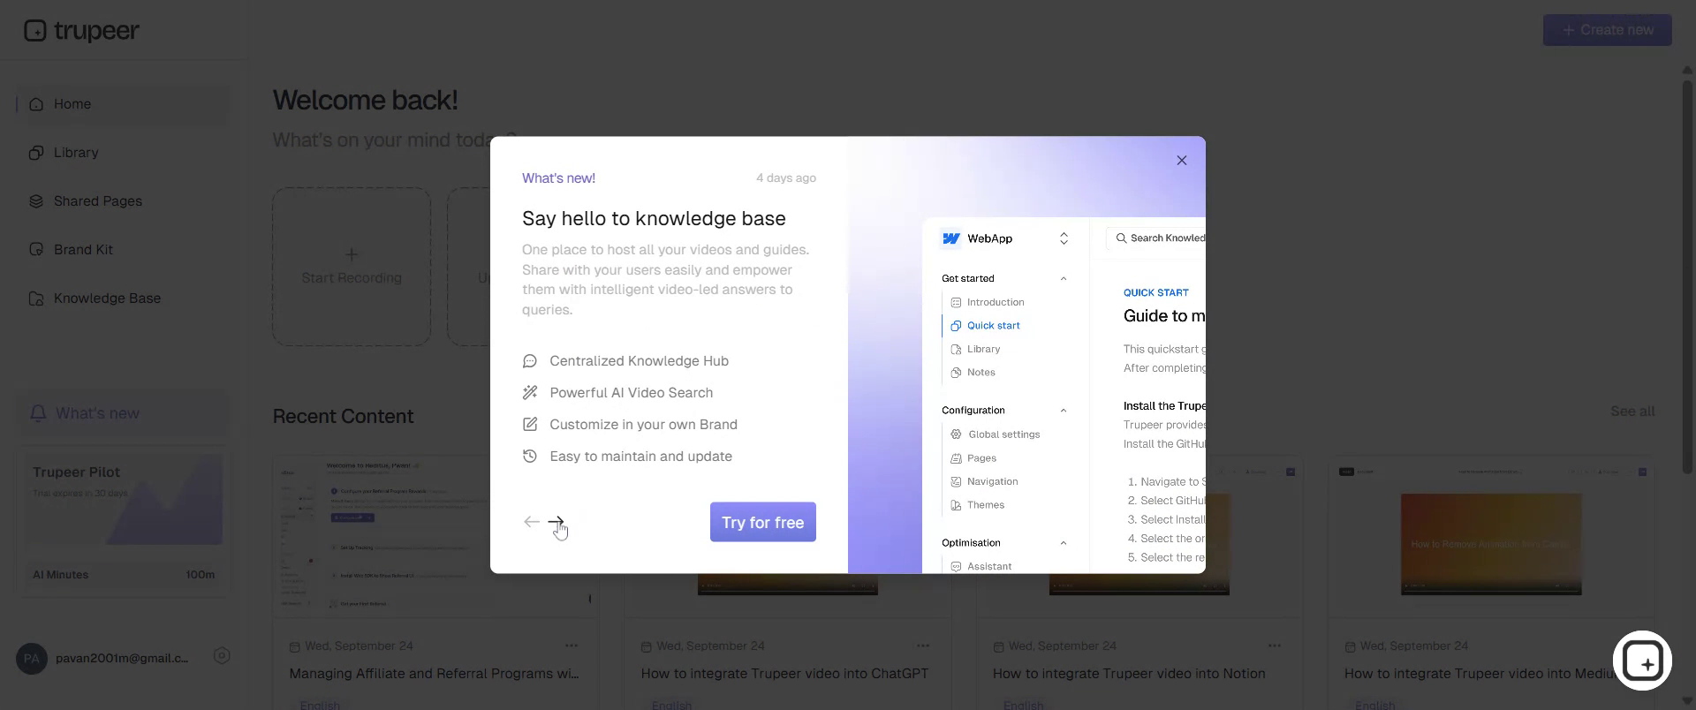Open account settings gear icon
The image size is (1696, 710).
222,656
